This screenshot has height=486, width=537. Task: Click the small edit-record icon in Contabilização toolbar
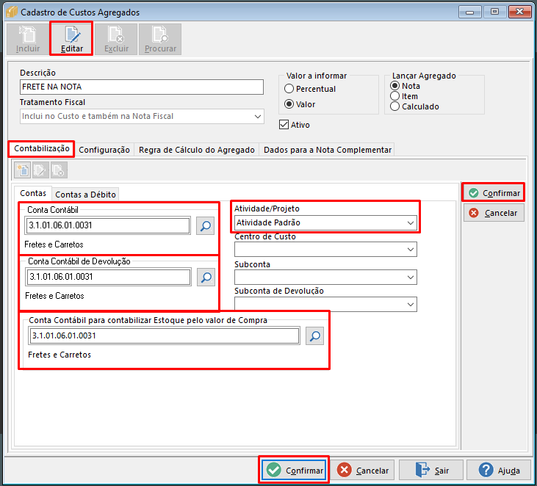[40, 170]
